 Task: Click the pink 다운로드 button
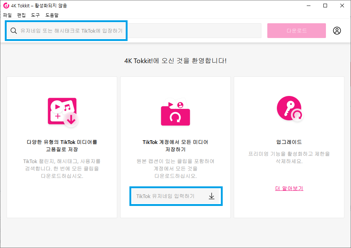296,31
